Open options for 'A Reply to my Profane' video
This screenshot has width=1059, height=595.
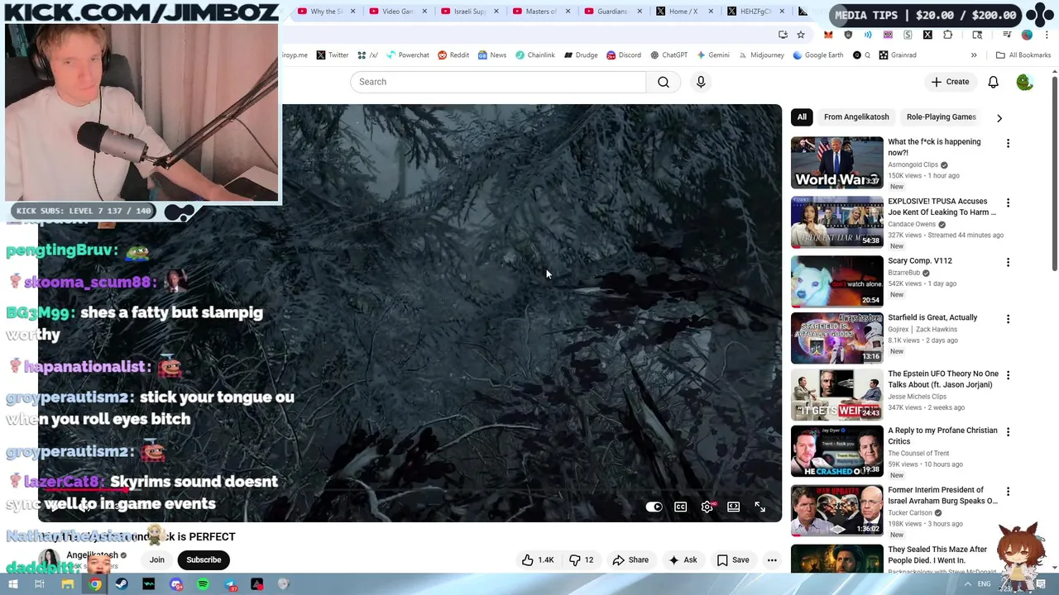(1008, 432)
